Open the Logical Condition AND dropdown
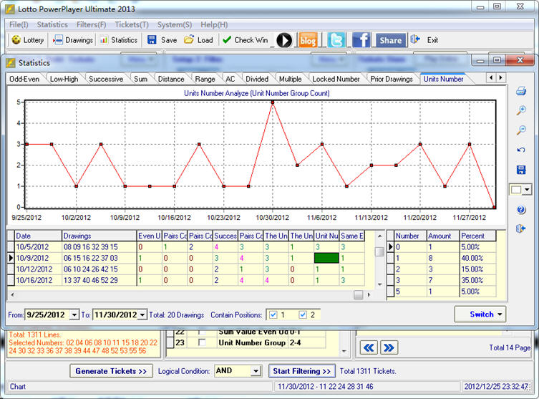The image size is (539, 399). [x=256, y=371]
